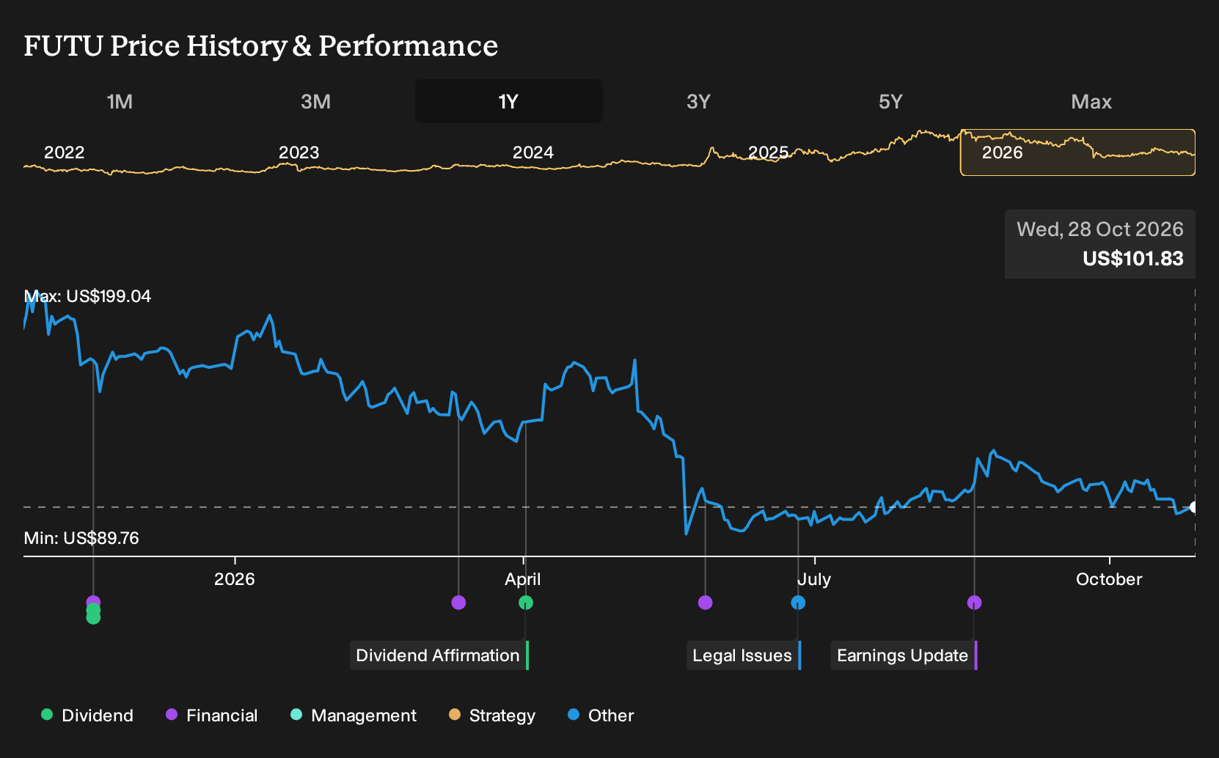Click the April axis label
This screenshot has height=758, width=1219.
(x=523, y=579)
